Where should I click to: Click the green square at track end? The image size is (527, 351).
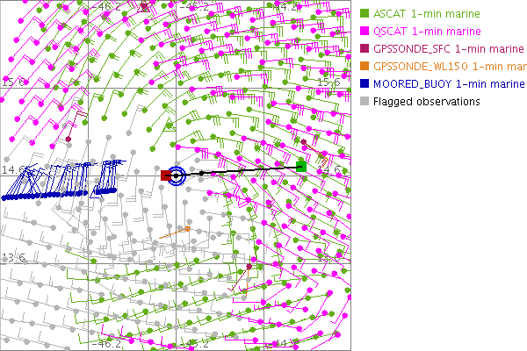tap(301, 166)
